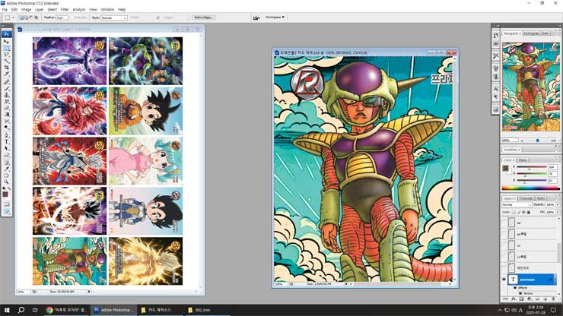Viewport: 563px width, 316px height.
Task: Toggle Lock image pixels
Action: 518,213
